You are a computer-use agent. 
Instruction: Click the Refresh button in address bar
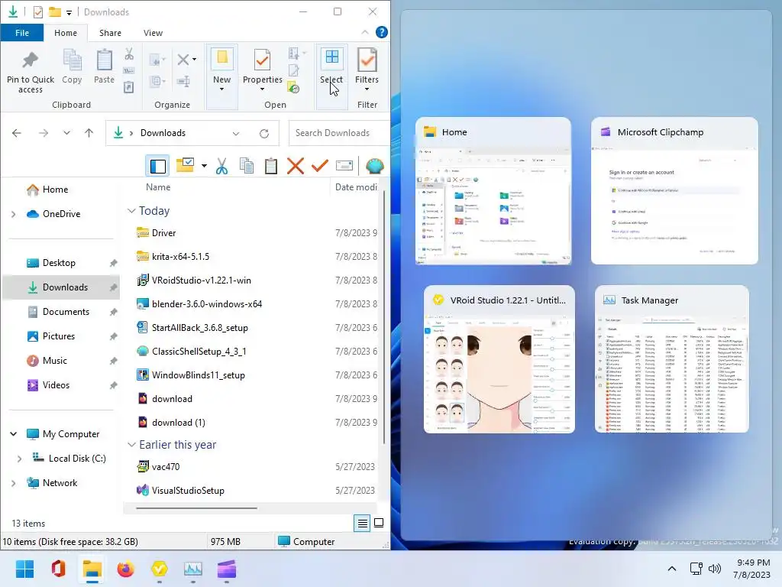point(264,133)
